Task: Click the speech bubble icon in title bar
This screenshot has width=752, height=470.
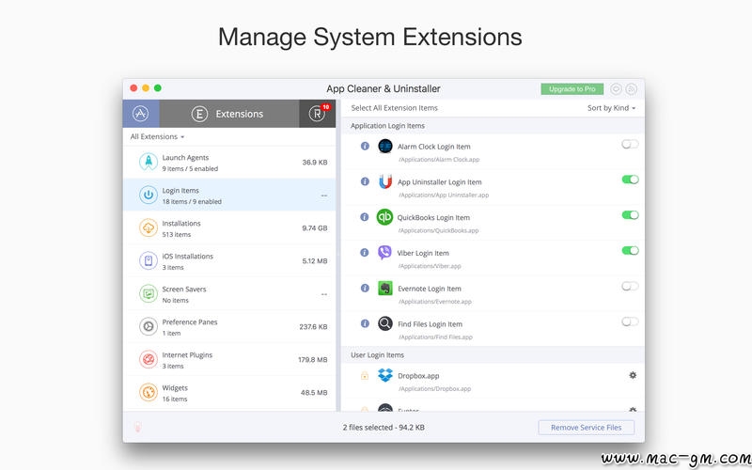Action: point(616,88)
